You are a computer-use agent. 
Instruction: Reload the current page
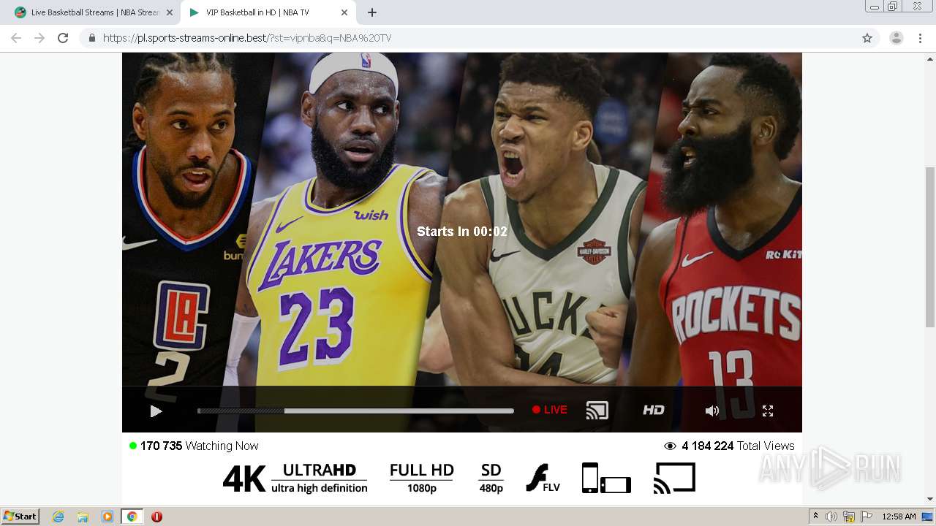63,38
